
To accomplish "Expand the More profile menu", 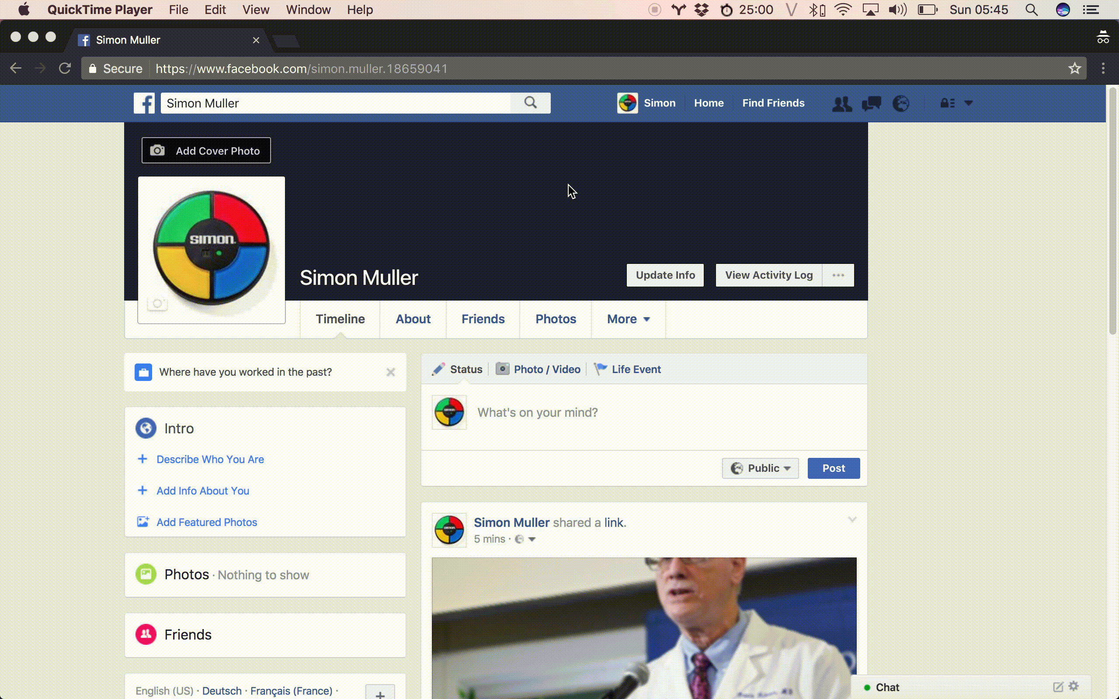I will 628,319.
